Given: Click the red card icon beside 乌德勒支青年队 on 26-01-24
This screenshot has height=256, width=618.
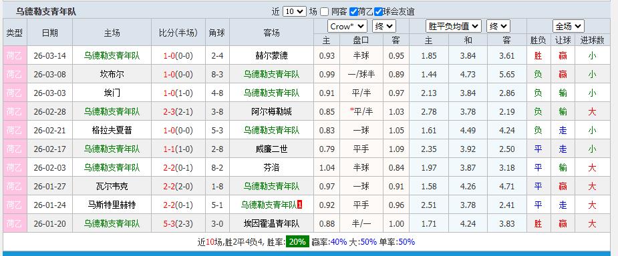Looking at the screenshot, I should pos(299,205).
